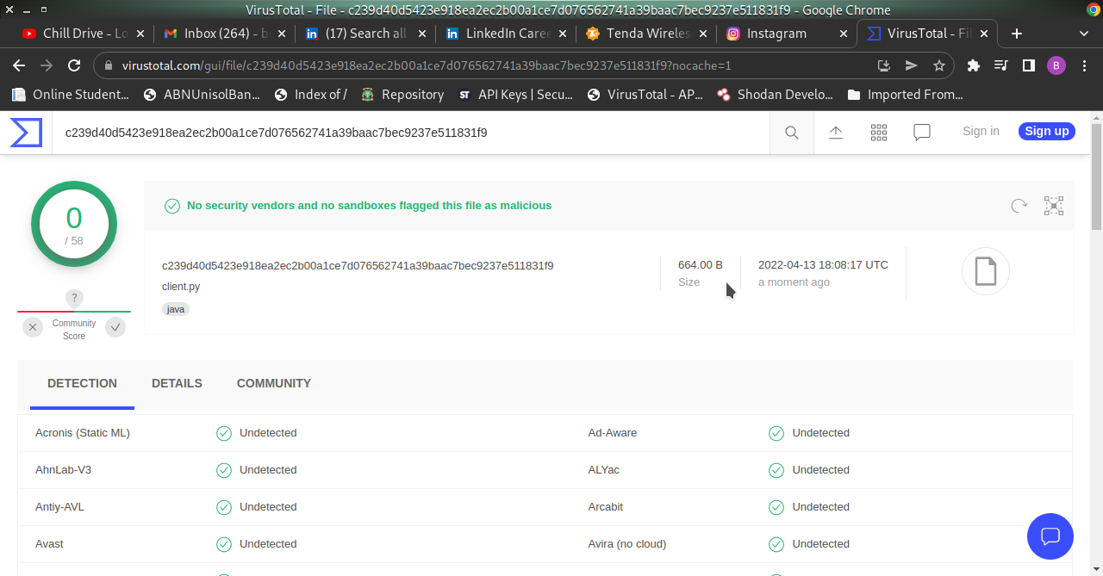Open the blue chat support bubble

point(1050,536)
